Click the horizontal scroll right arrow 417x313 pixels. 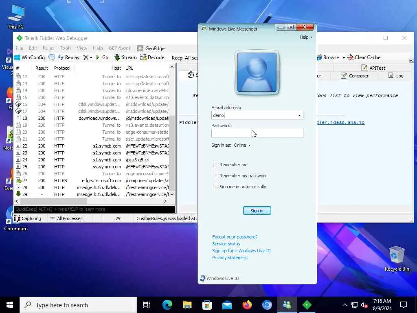pyautogui.click(x=165, y=201)
